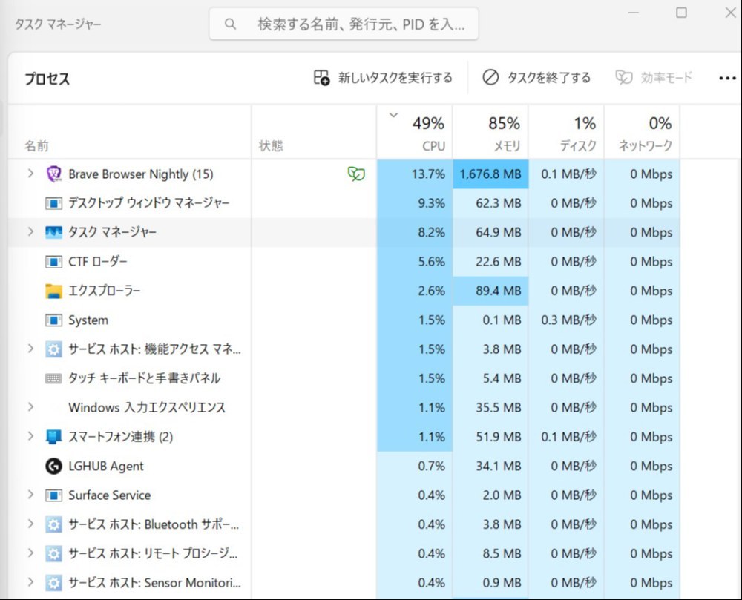This screenshot has height=600, width=742.
Task: Click the リモート プロシージャ service gear icon
Action: click(x=53, y=554)
